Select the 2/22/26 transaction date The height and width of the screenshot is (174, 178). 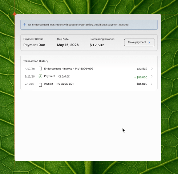(x=30, y=76)
